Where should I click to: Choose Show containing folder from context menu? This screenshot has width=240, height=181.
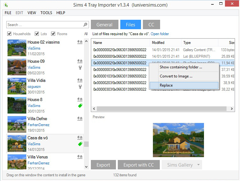(x=184, y=67)
